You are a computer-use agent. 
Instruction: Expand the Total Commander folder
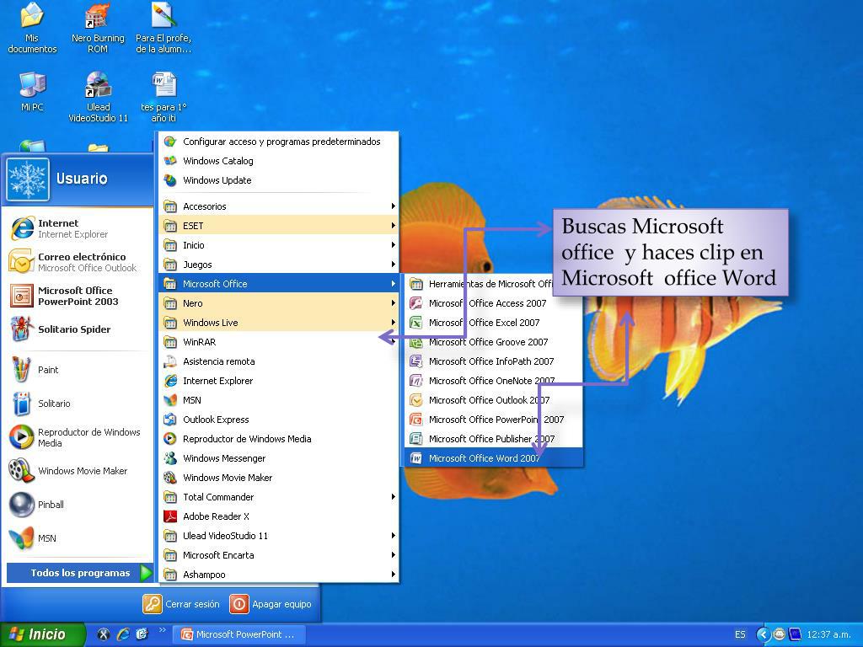tap(278, 497)
